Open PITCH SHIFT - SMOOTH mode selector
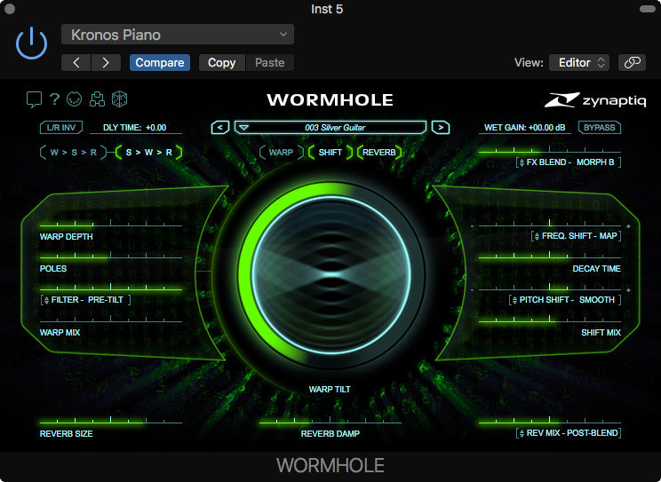 [565, 300]
